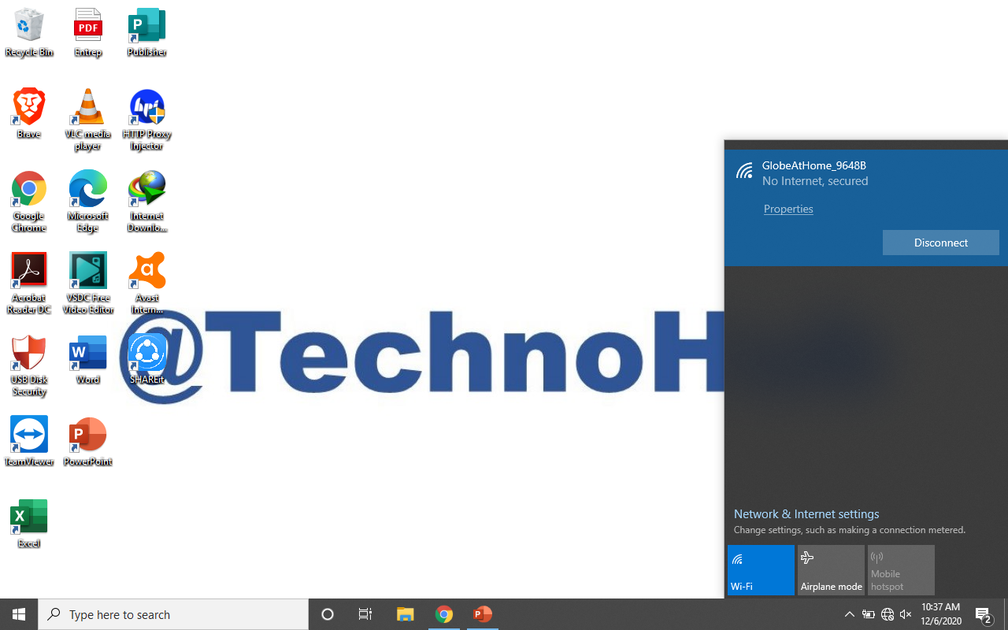Show hidden system tray icons
The width and height of the screenshot is (1008, 630).
click(850, 614)
